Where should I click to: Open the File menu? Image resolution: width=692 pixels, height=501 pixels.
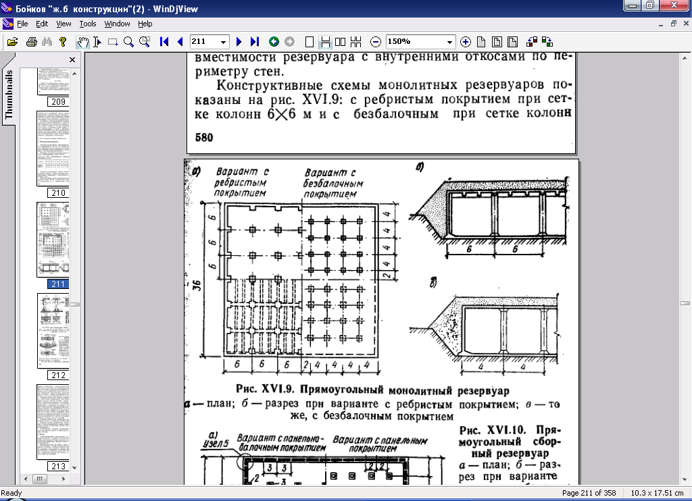(x=22, y=24)
